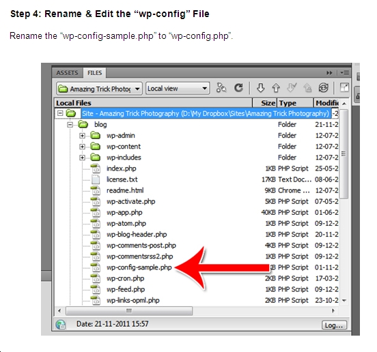Screen dimensions: 377x352
Task: Expand the wp-admin folder
Action: [x=82, y=136]
